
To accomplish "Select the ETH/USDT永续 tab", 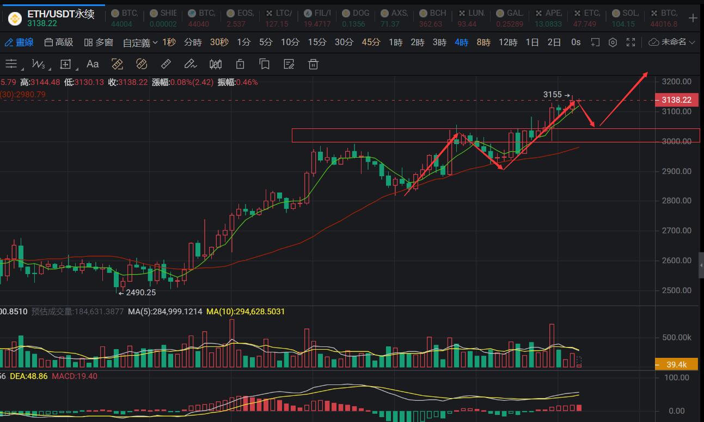I will pyautogui.click(x=53, y=18).
